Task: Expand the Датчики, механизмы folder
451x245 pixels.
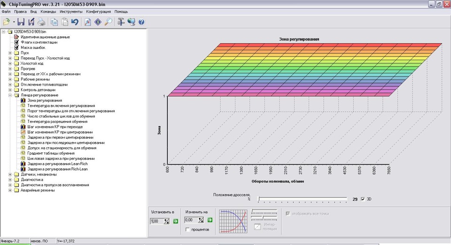Action: coord(10,174)
